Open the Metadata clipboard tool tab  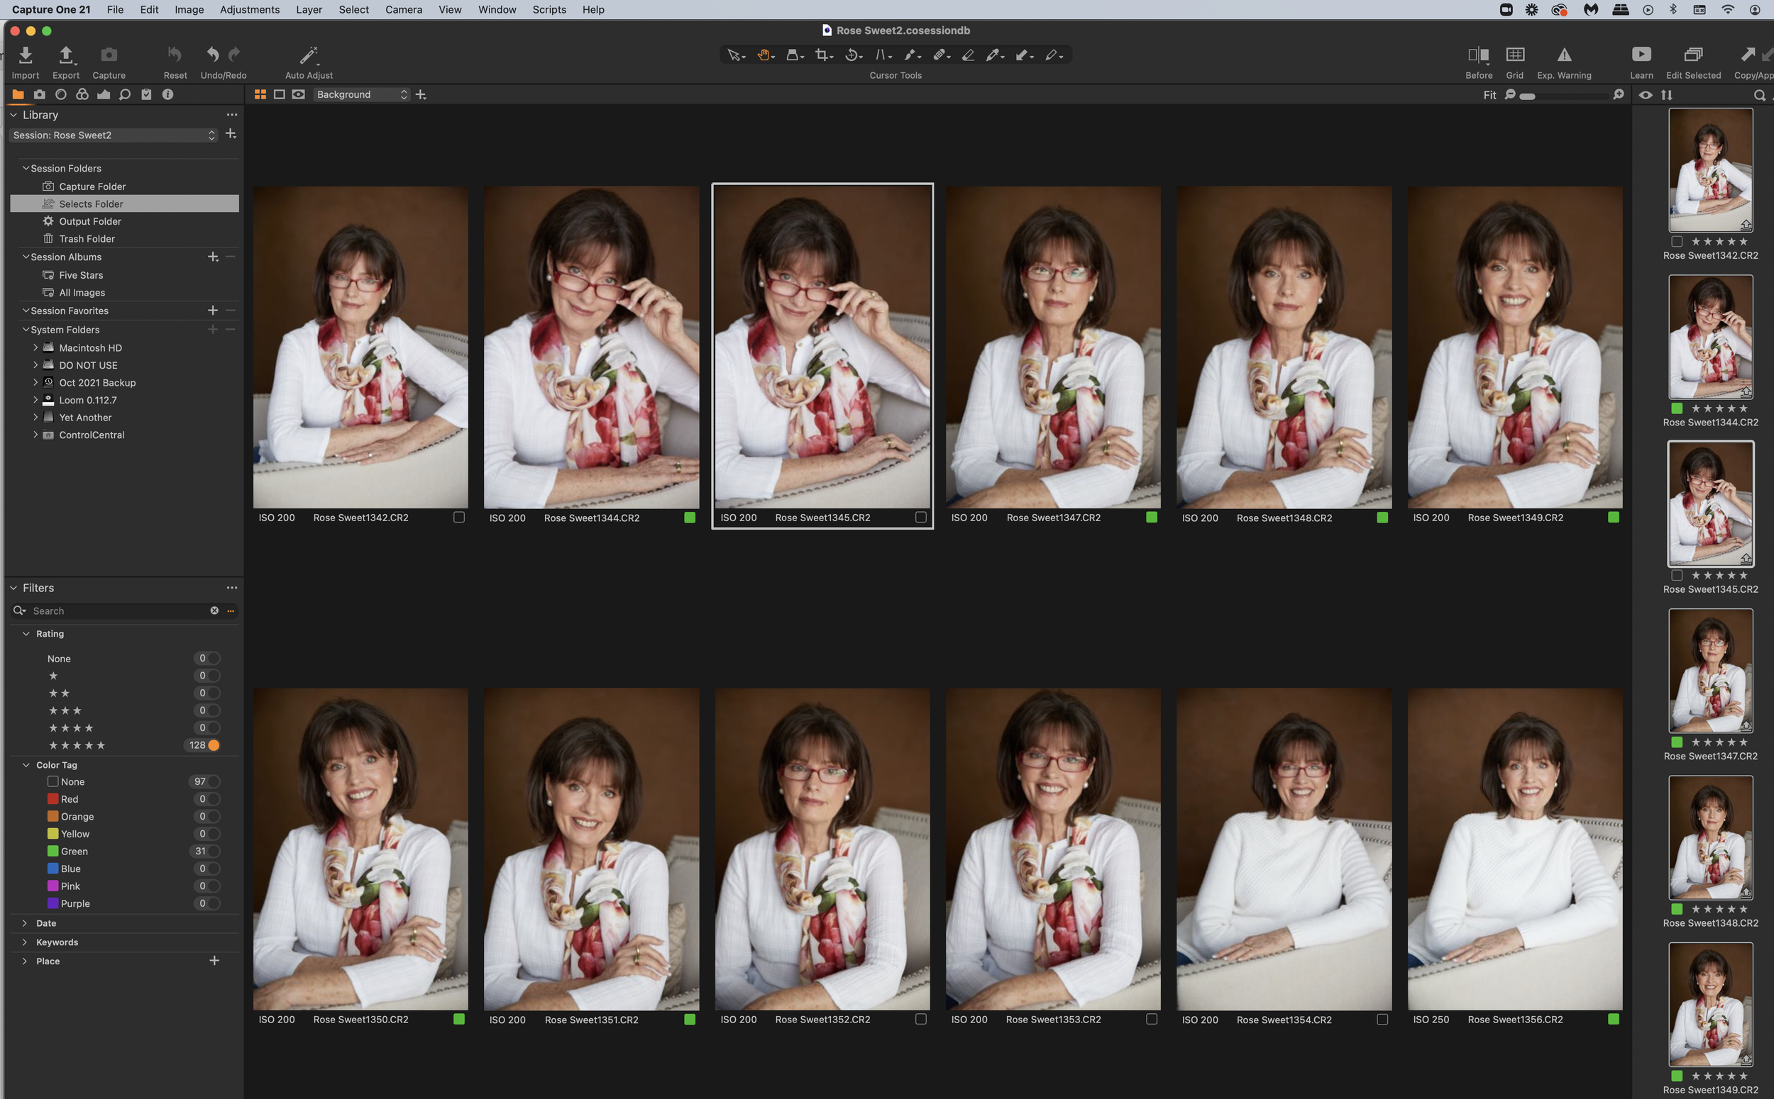pos(146,94)
